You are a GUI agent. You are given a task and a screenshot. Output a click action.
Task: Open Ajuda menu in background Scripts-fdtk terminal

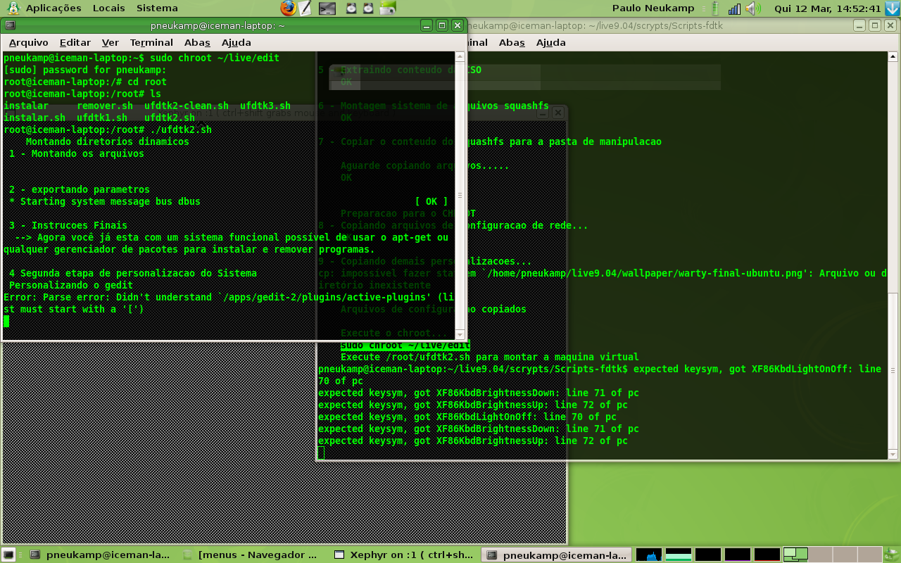point(550,42)
